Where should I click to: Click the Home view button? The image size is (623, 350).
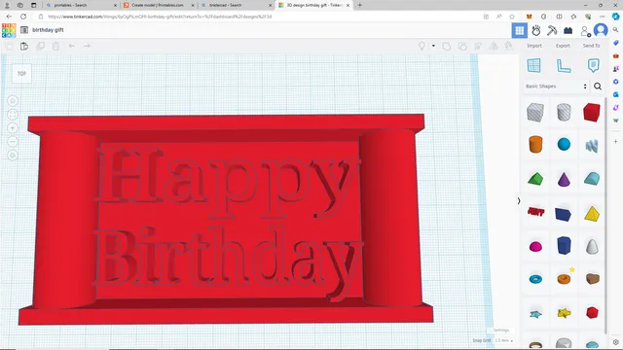13,101
